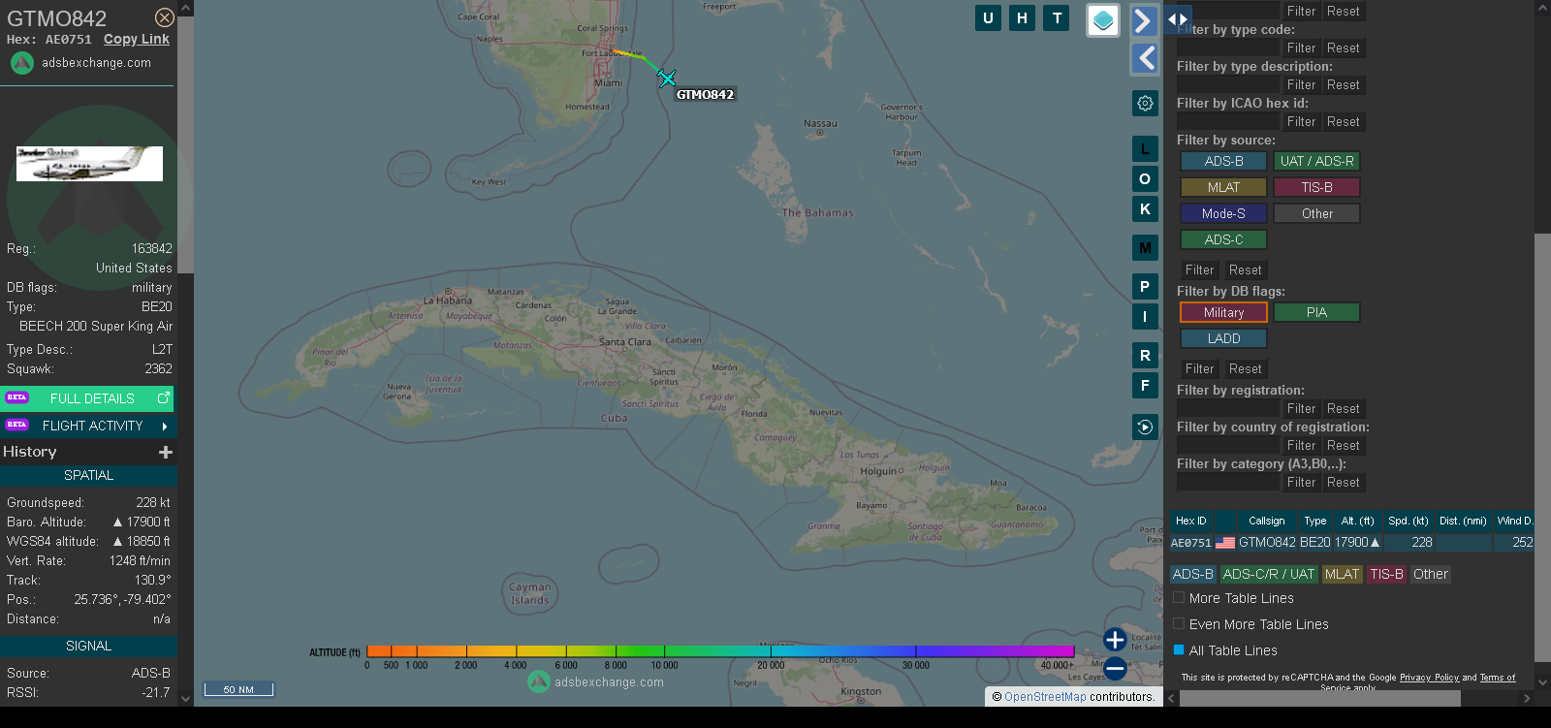Click the M map button
This screenshot has width=1551, height=728.
1145,248
